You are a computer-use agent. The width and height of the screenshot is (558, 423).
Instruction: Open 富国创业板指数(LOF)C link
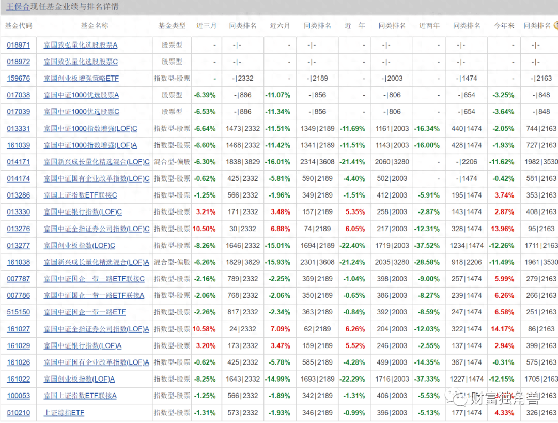80,246
